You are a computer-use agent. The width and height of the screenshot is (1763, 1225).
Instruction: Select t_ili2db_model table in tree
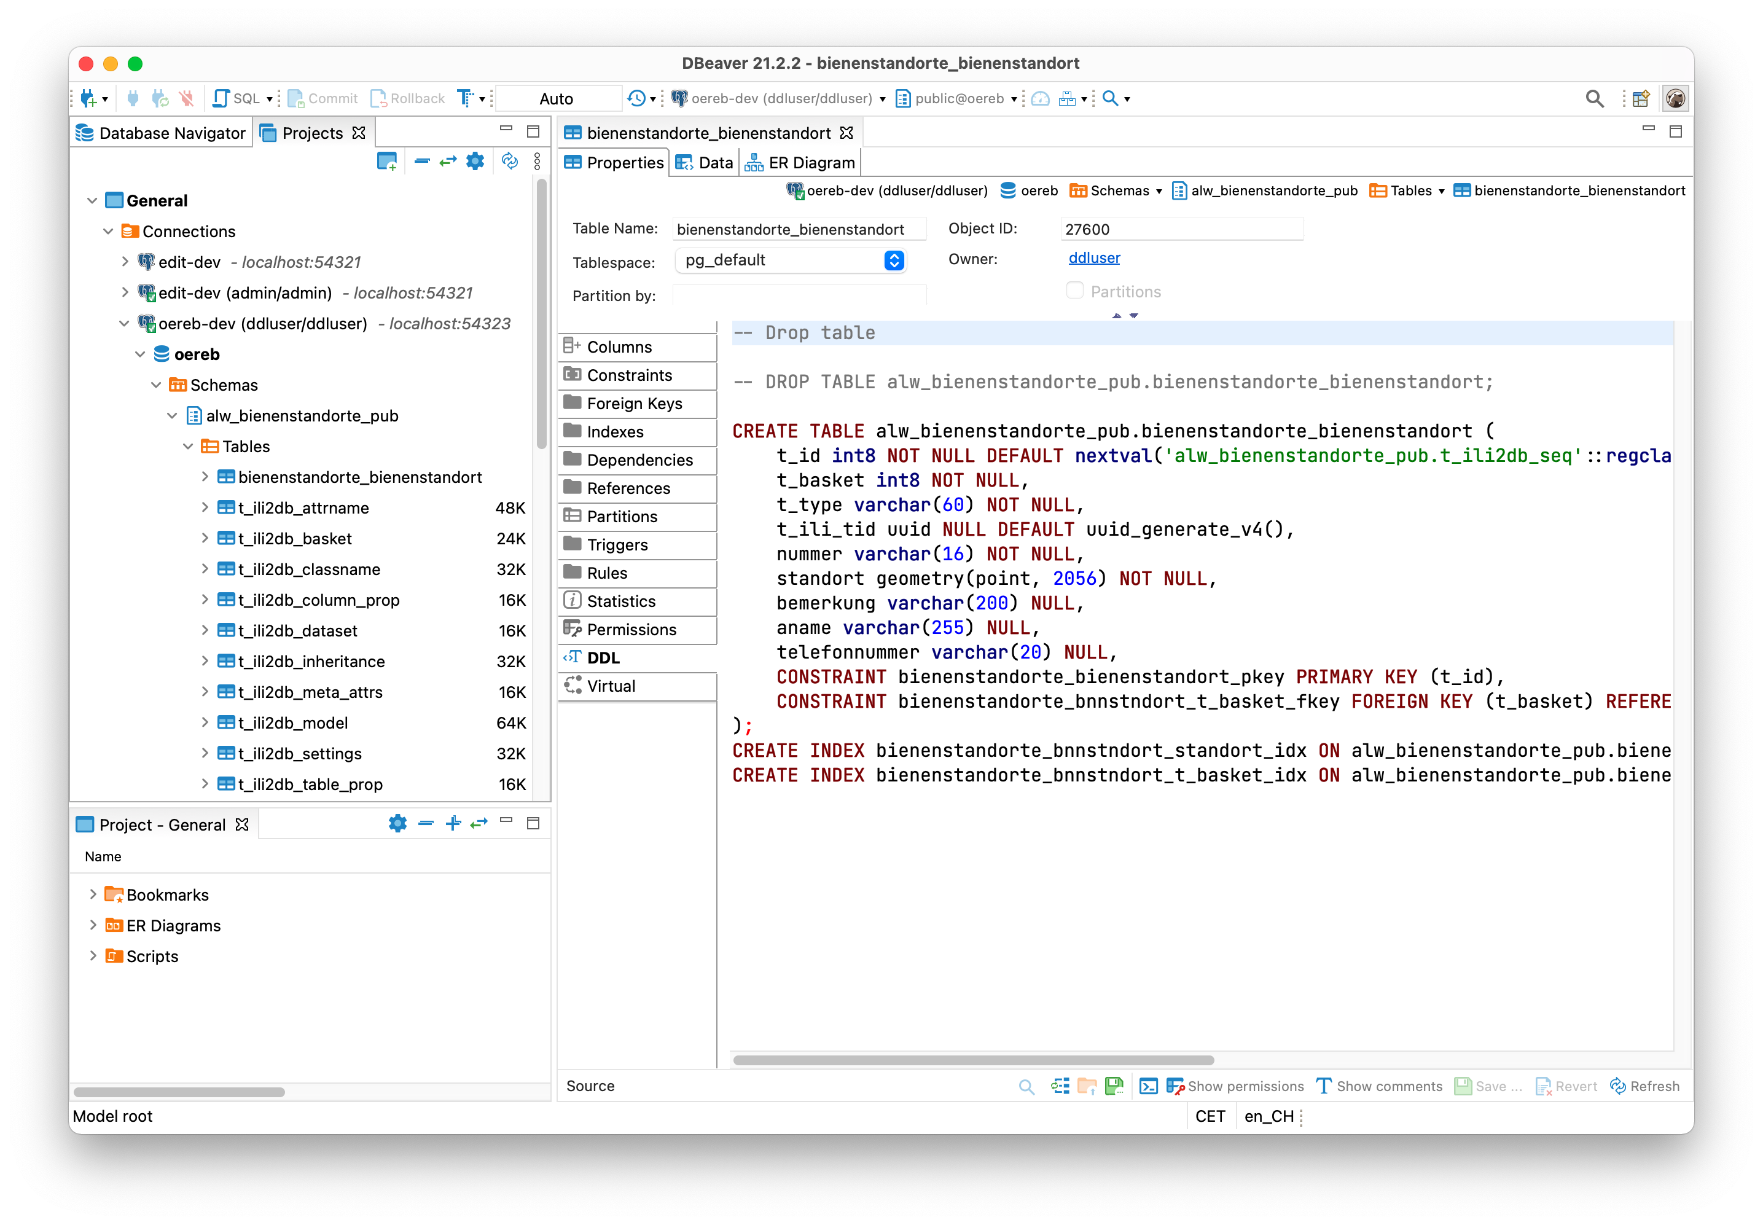pos(292,722)
